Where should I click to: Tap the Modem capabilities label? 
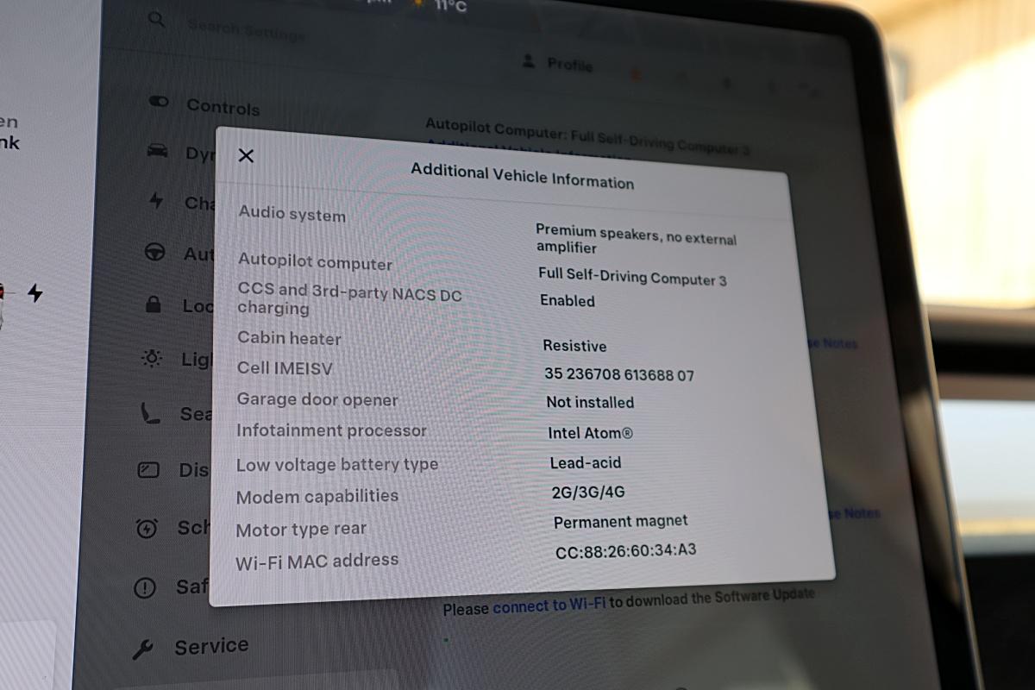coord(317,497)
